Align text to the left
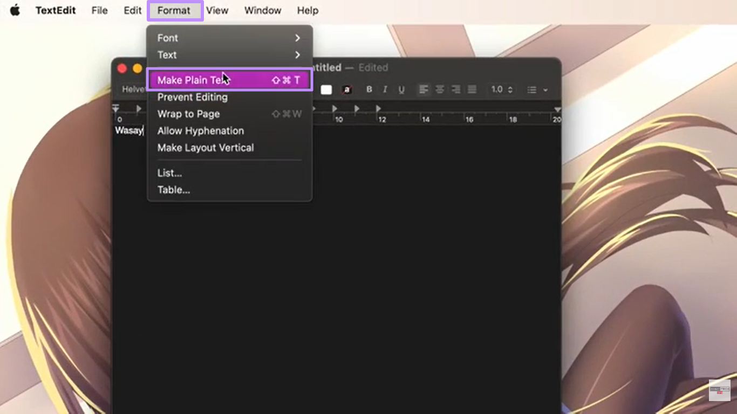The width and height of the screenshot is (737, 414). (424, 89)
